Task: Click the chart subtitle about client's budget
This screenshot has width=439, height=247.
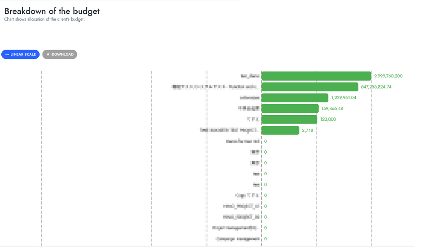Action: pos(44,19)
